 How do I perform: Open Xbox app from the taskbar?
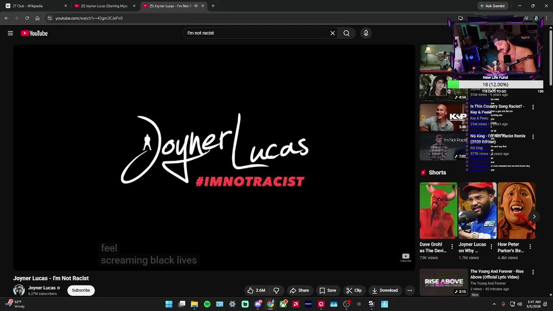[283, 304]
